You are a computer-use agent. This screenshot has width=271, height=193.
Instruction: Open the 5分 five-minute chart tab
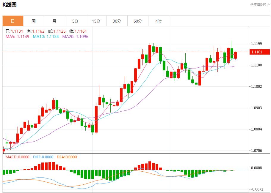point(75,21)
